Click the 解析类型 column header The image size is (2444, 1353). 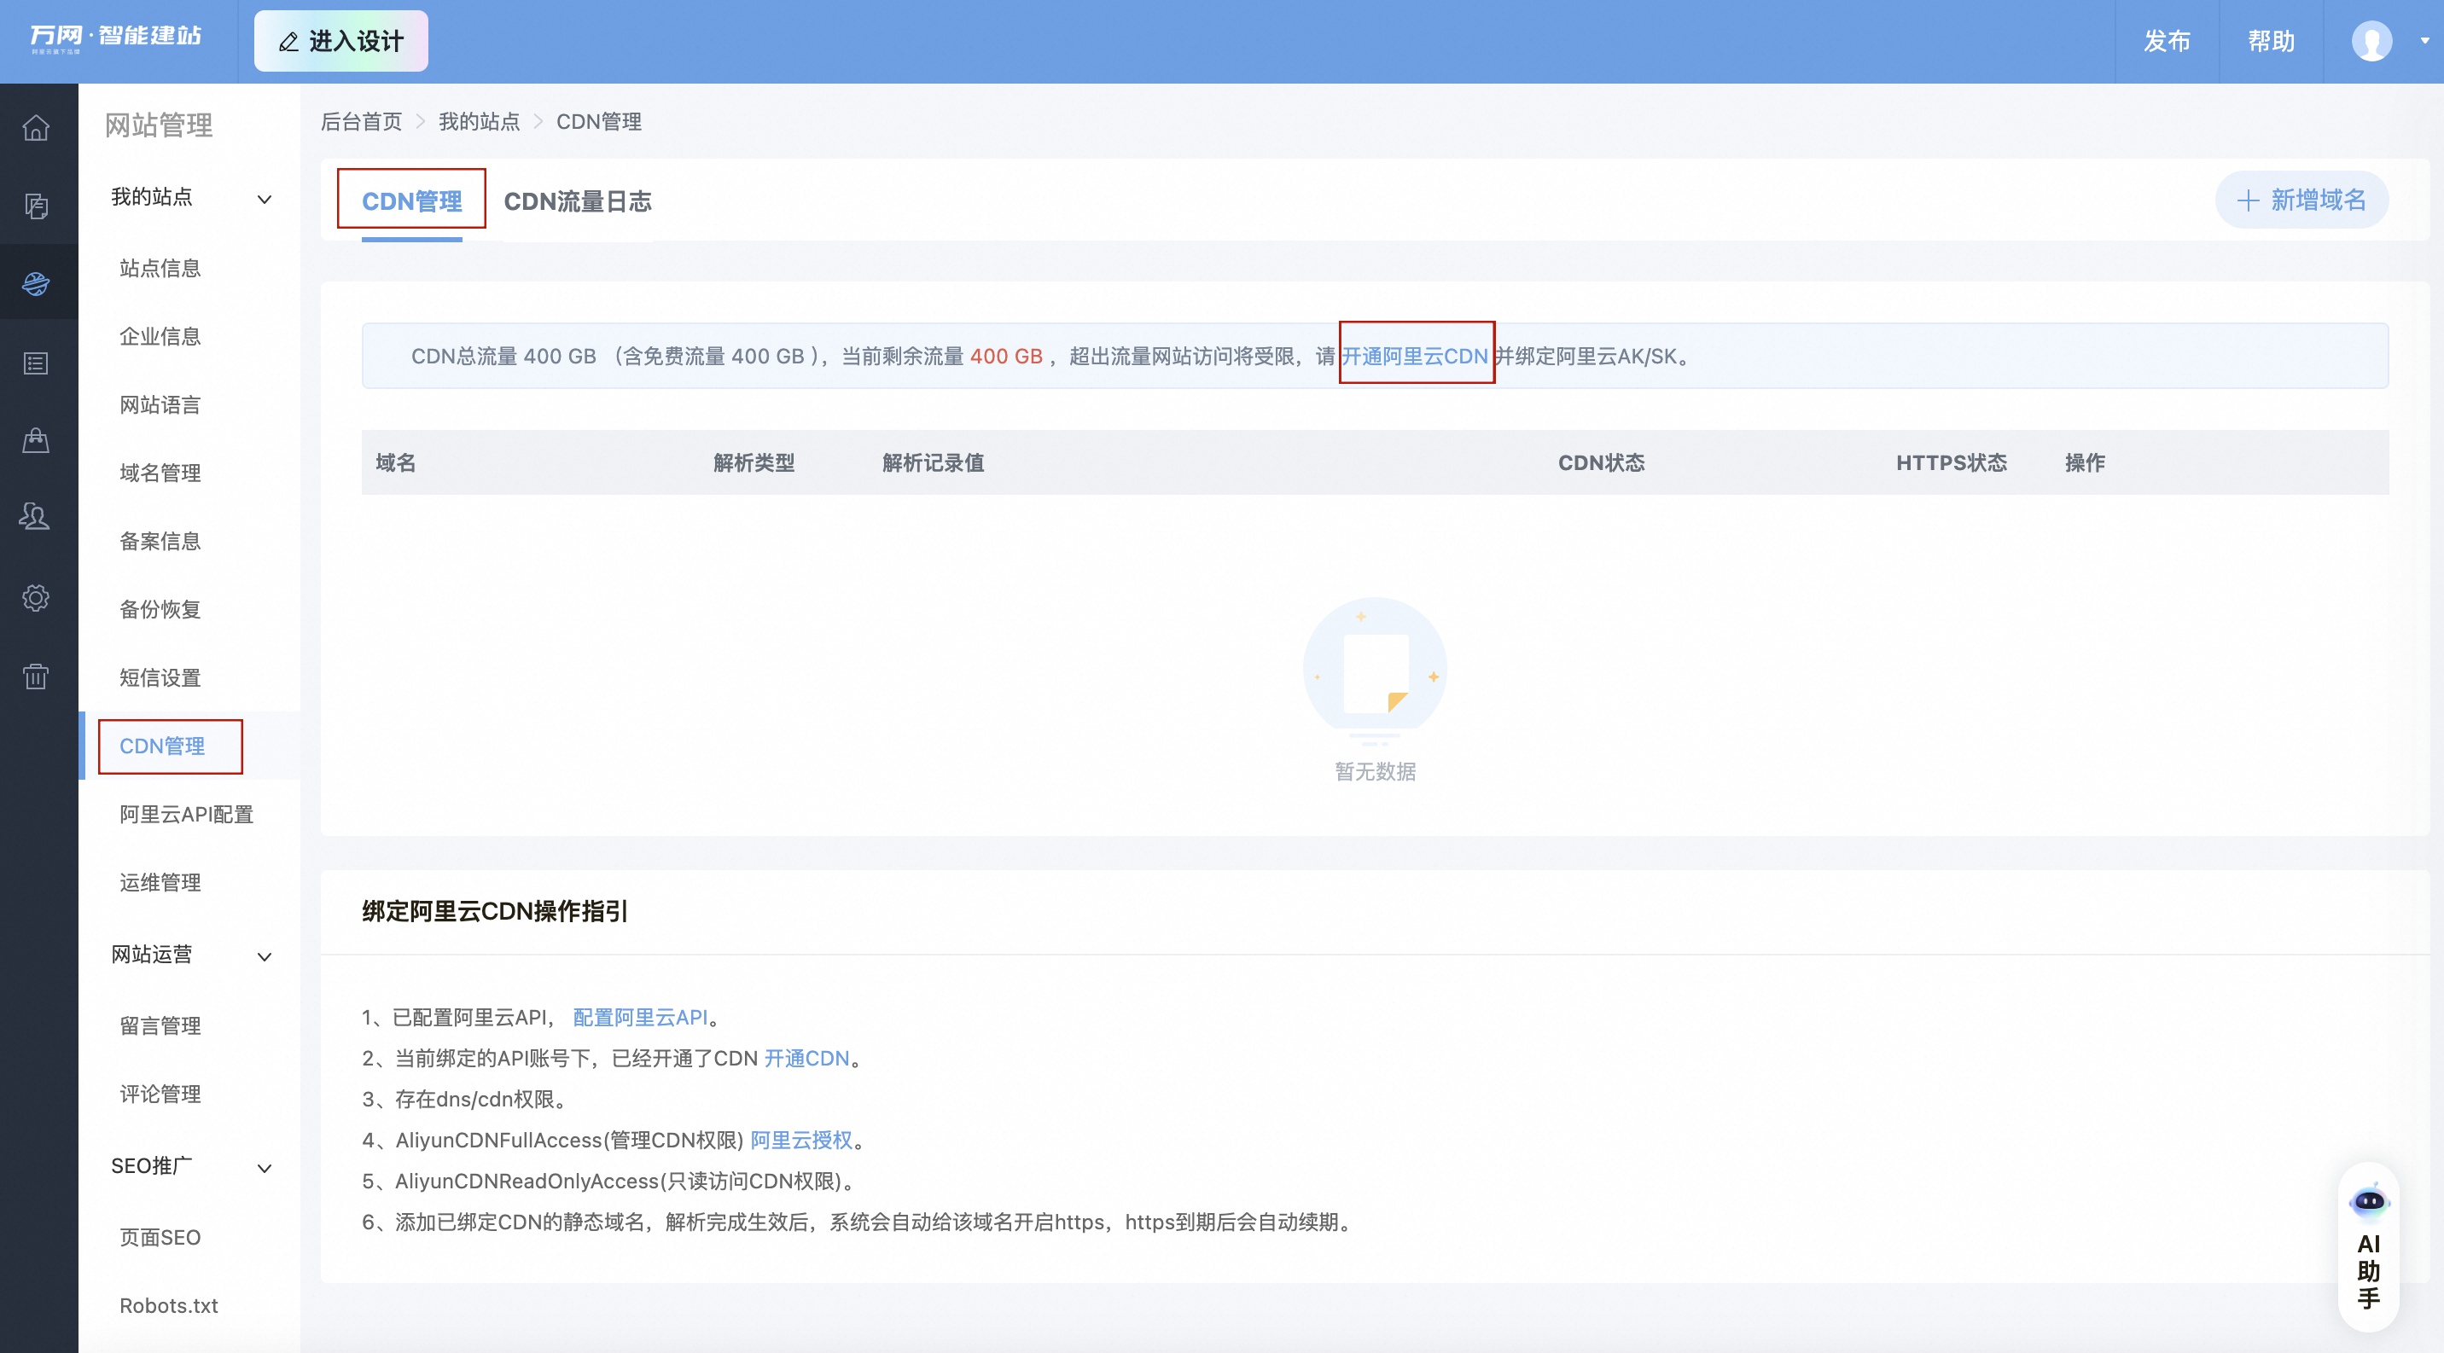754,462
